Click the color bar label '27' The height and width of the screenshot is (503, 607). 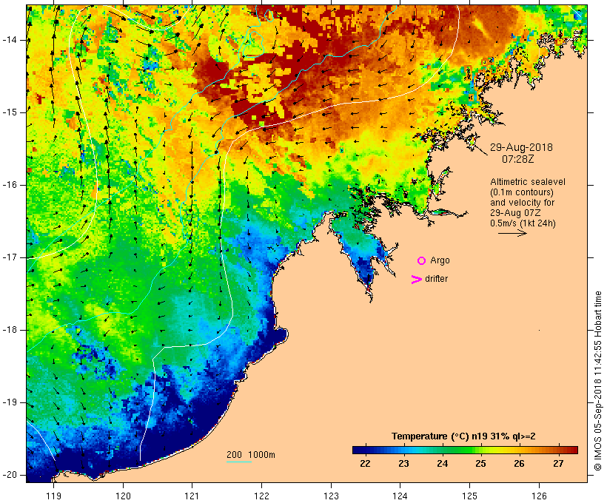coord(558,464)
